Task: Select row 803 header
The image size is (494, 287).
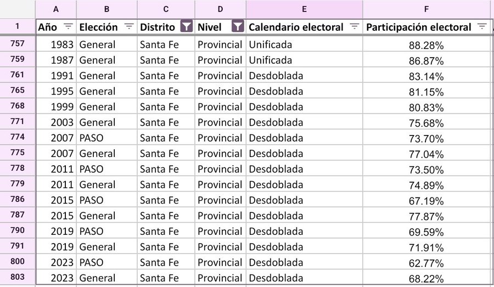Action: coord(18,278)
